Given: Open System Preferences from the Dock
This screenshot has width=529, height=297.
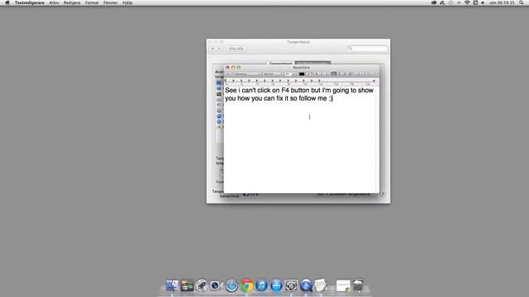Looking at the screenshot, I should click(x=291, y=285).
